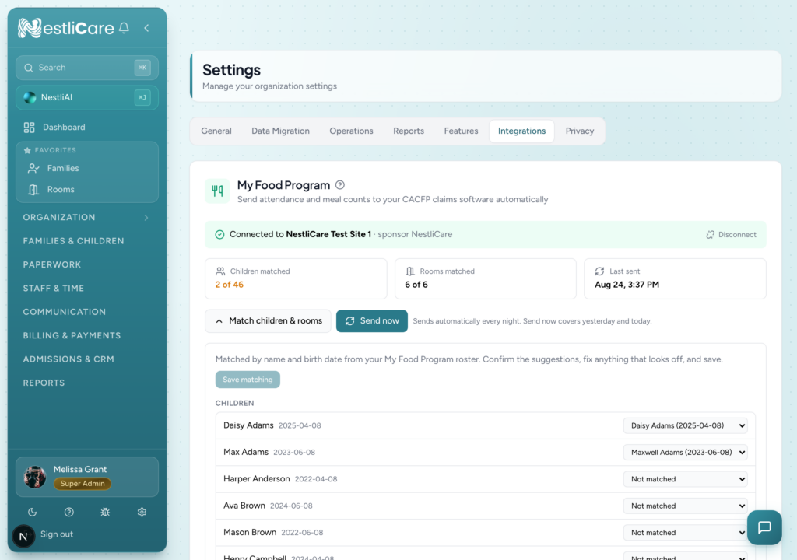Expand the Organization sidebar section
Screen dimensions: 797x560
coord(86,218)
